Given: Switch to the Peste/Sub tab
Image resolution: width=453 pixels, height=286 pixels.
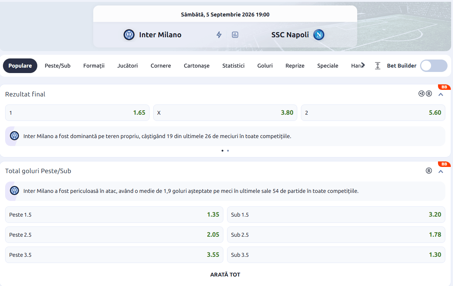Looking at the screenshot, I should 57,66.
